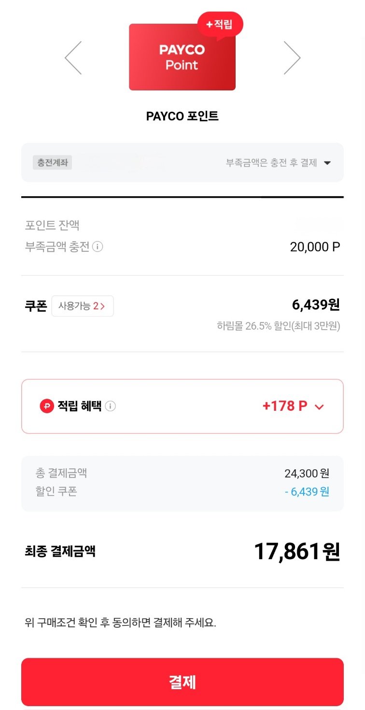The image size is (365, 710).
Task: Open the 사용가능 2 coupon selector
Action: click(83, 306)
